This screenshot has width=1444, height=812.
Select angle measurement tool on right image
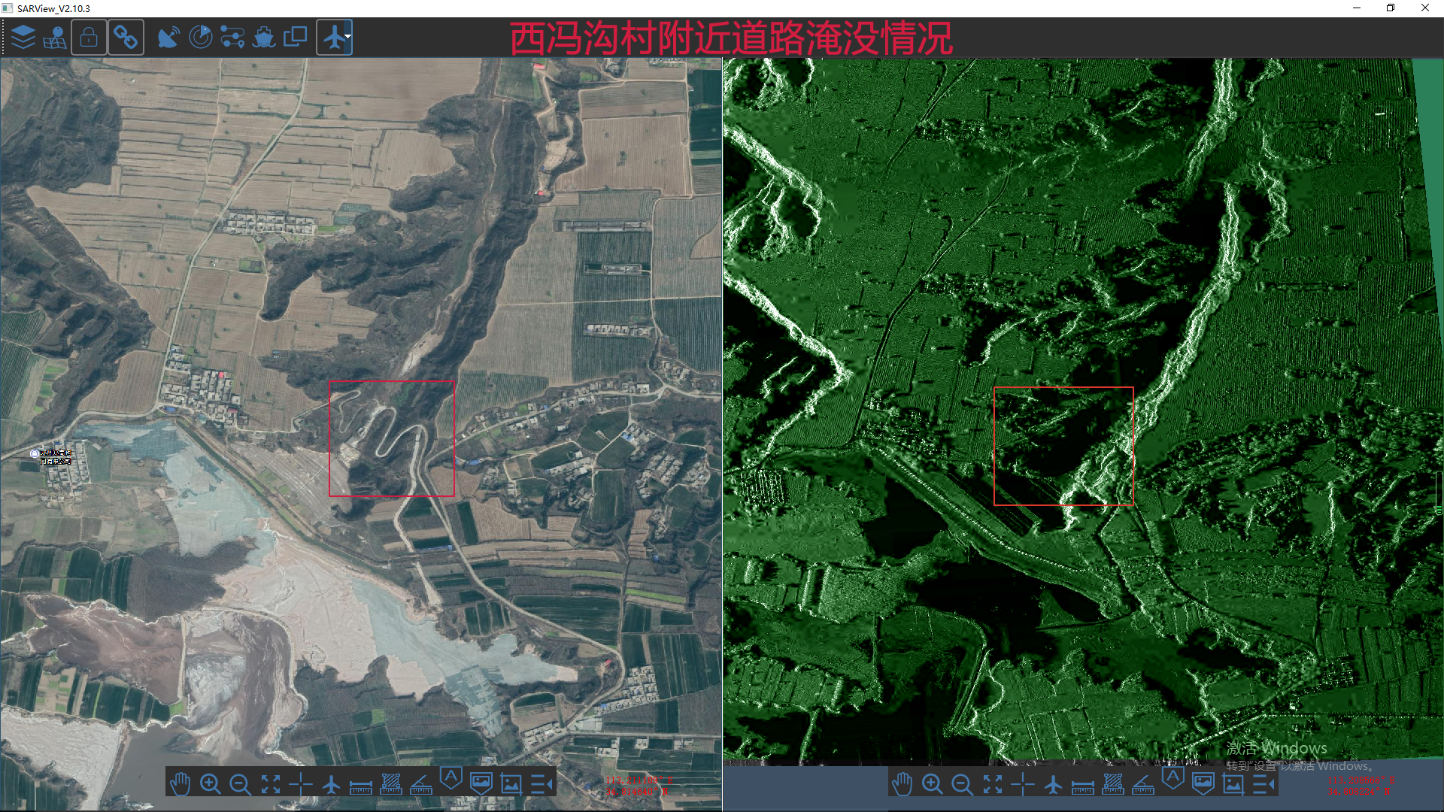1142,784
